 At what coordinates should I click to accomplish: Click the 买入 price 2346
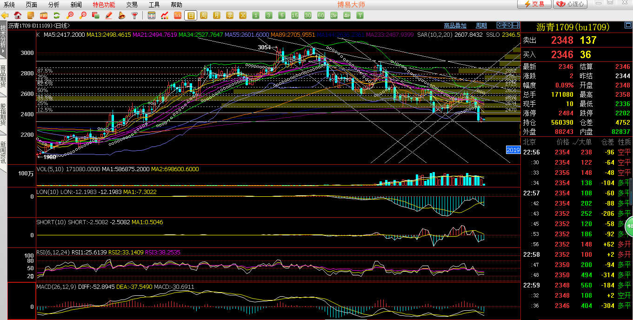pyautogui.click(x=562, y=54)
